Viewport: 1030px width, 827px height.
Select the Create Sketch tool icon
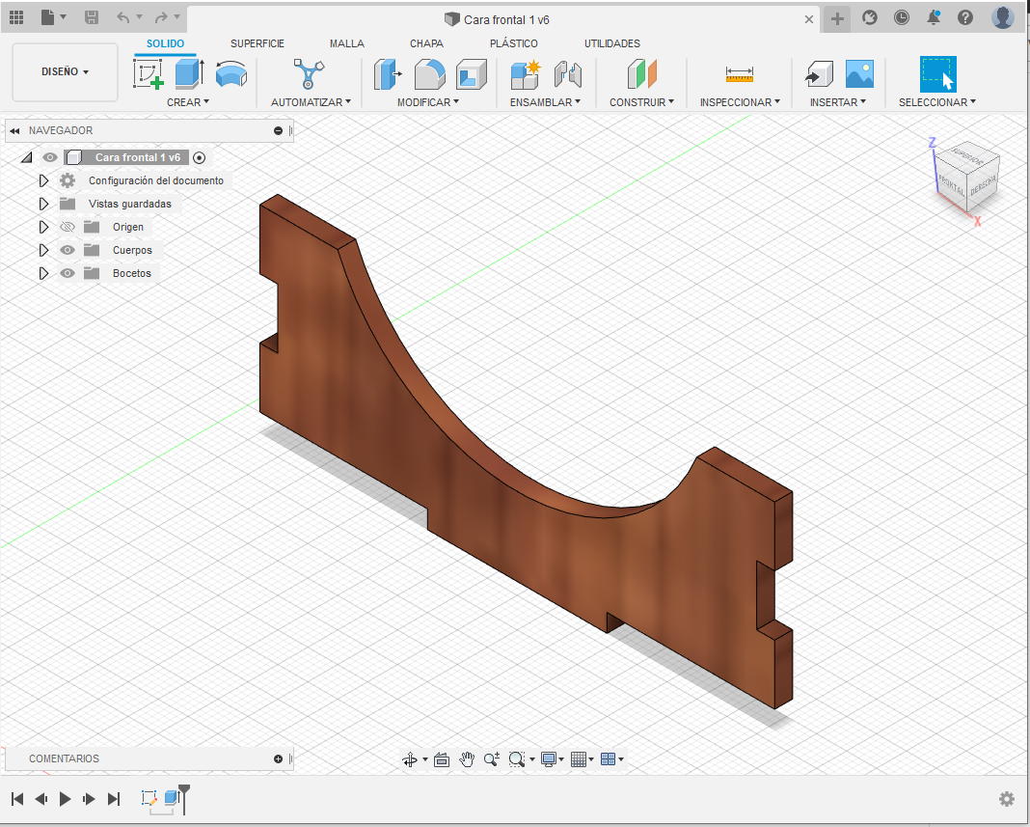[148, 74]
